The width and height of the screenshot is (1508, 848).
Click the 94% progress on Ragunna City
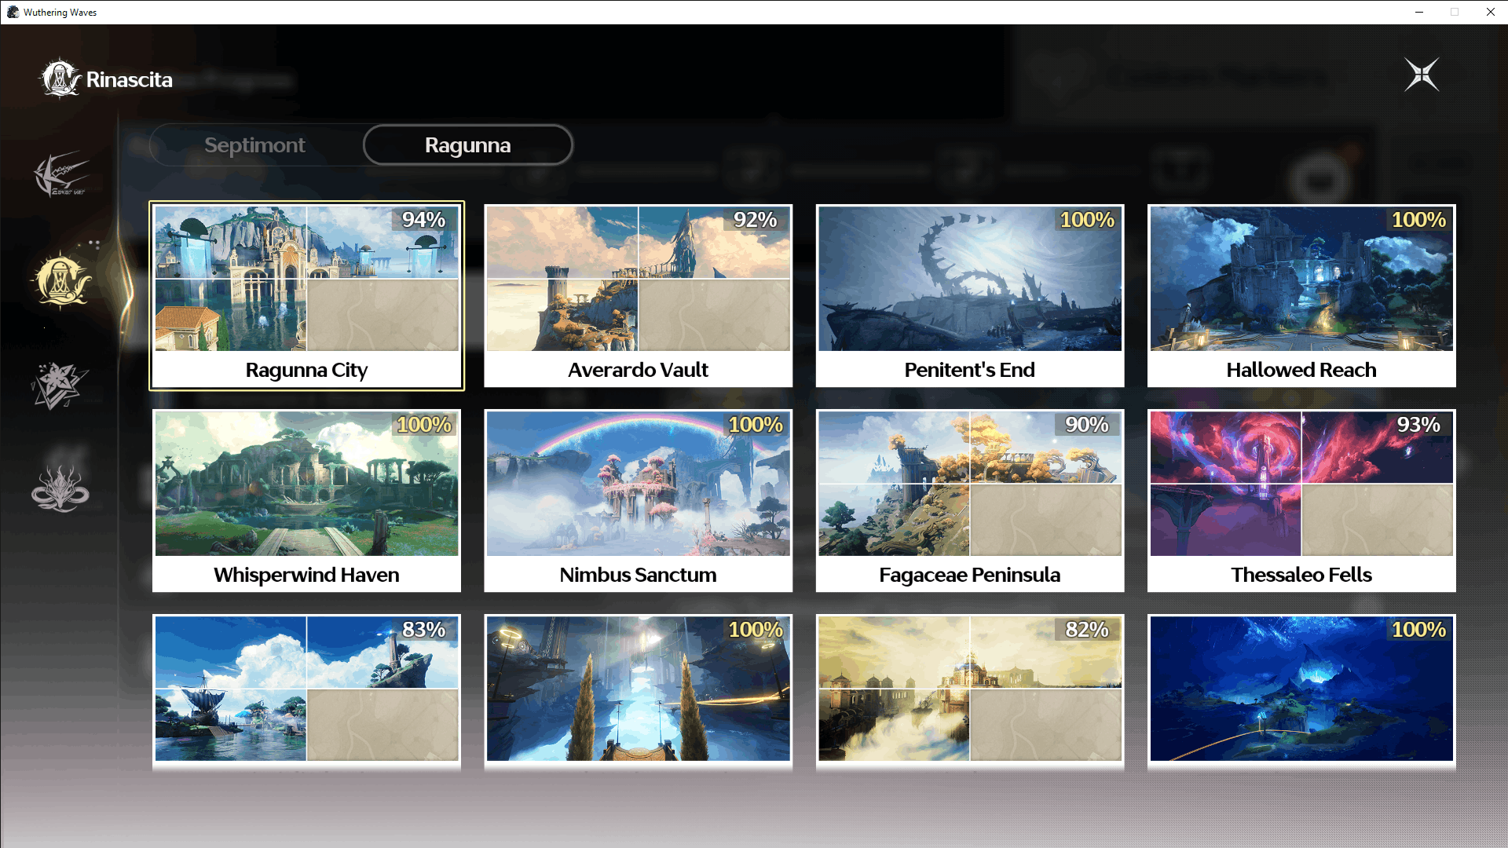pyautogui.click(x=424, y=220)
